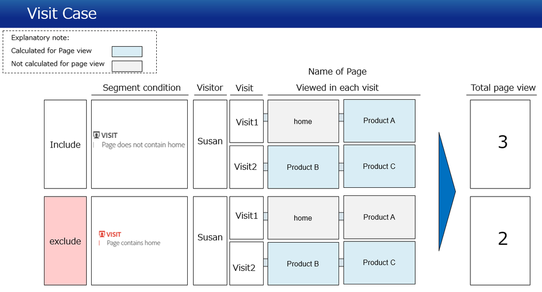
Task: Click Product B in the Include section
Action: click(303, 167)
